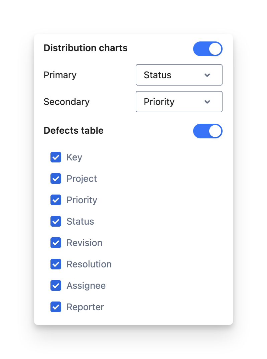Disable the Defects table toggle
Image resolution: width=267 pixels, height=359 pixels.
click(208, 131)
